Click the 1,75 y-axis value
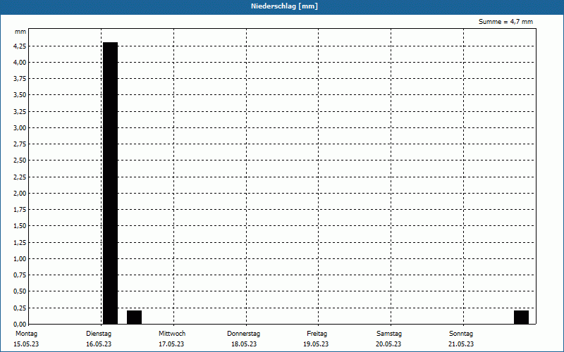This screenshot has width=564, height=352. [20, 210]
